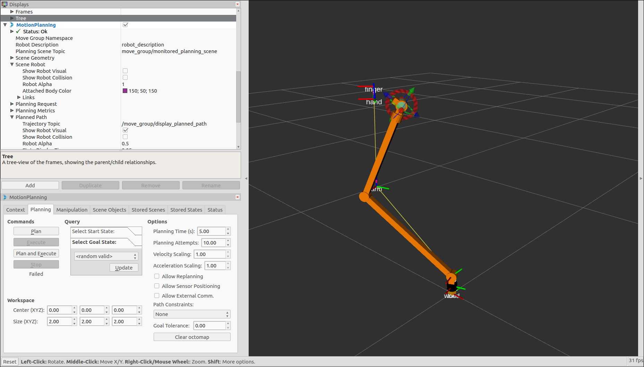
Task: Click the Workspace Center X field
Action: click(59, 310)
